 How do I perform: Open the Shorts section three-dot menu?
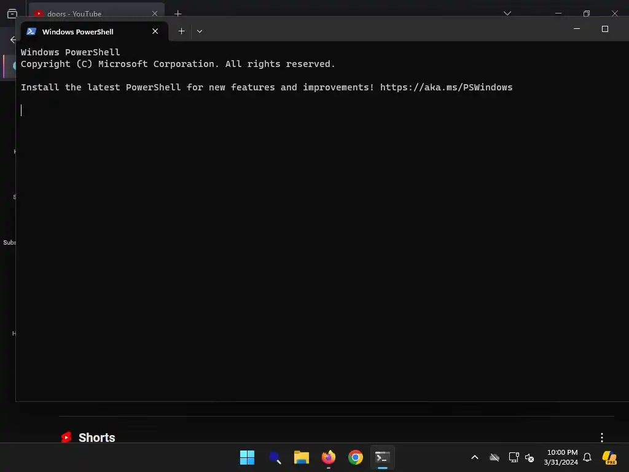pyautogui.click(x=602, y=437)
